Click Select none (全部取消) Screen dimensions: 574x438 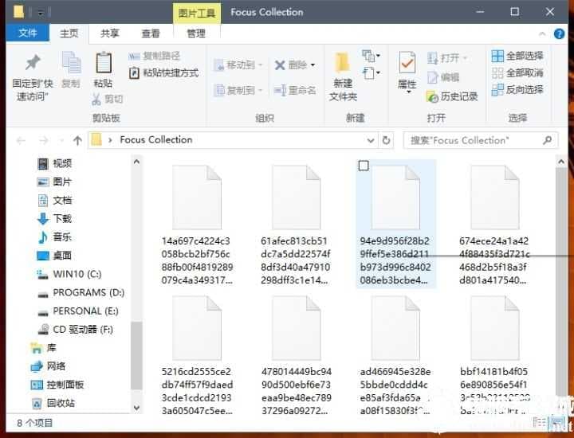click(x=517, y=72)
